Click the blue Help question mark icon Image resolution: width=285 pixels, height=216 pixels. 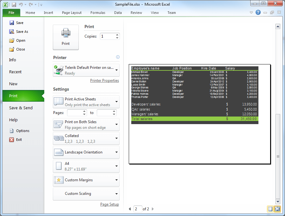click(258, 12)
